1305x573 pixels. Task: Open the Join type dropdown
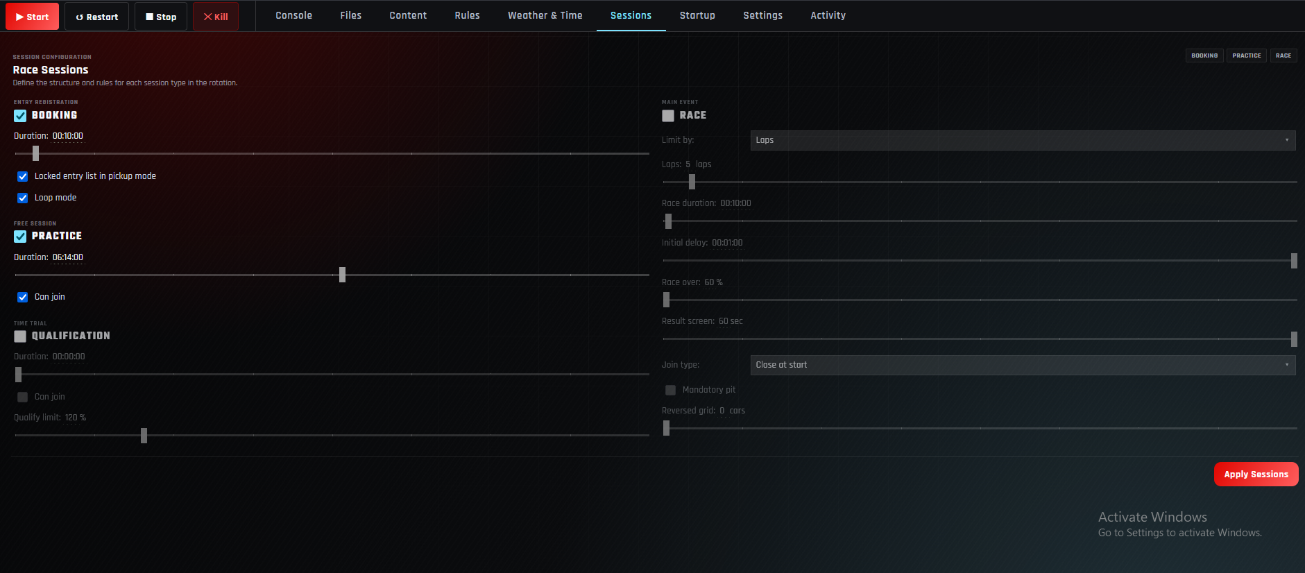[x=1023, y=365]
